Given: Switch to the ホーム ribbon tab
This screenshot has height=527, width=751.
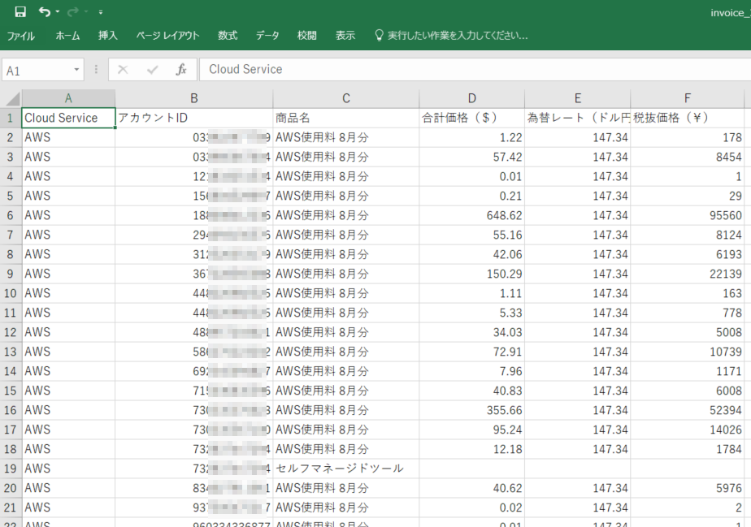Looking at the screenshot, I should pos(67,36).
